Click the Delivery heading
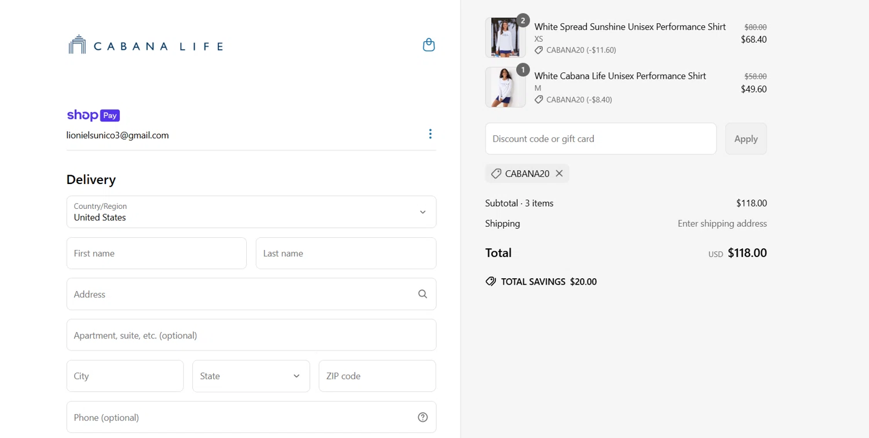This screenshot has width=869, height=438. 91,179
